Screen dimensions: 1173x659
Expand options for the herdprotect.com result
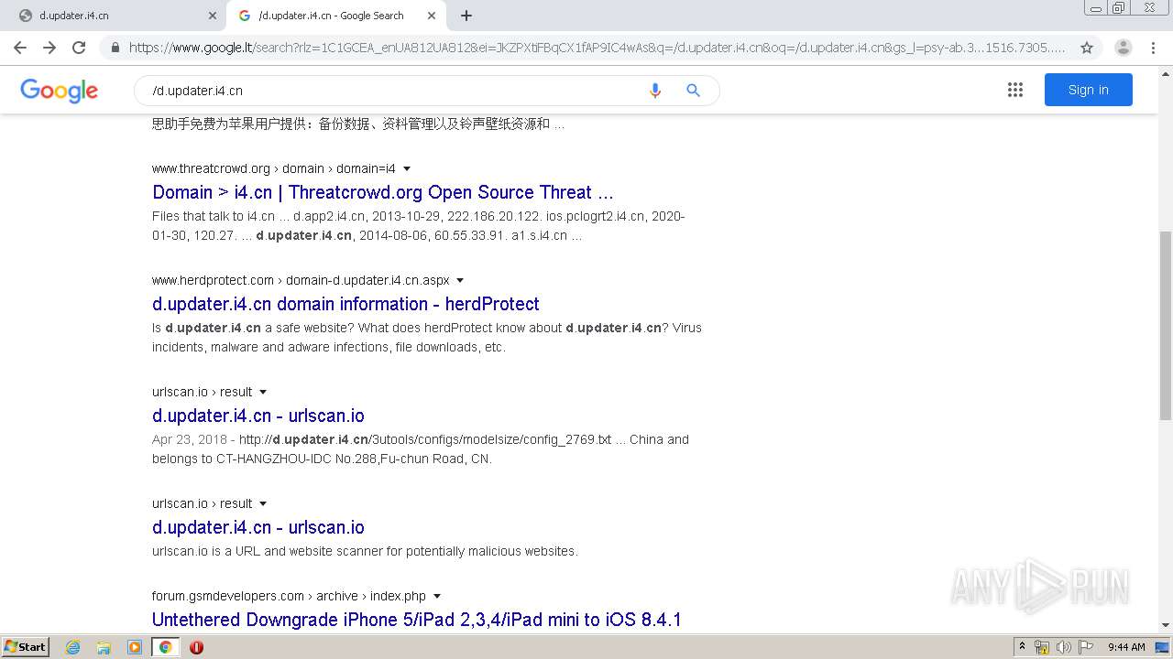pos(460,280)
